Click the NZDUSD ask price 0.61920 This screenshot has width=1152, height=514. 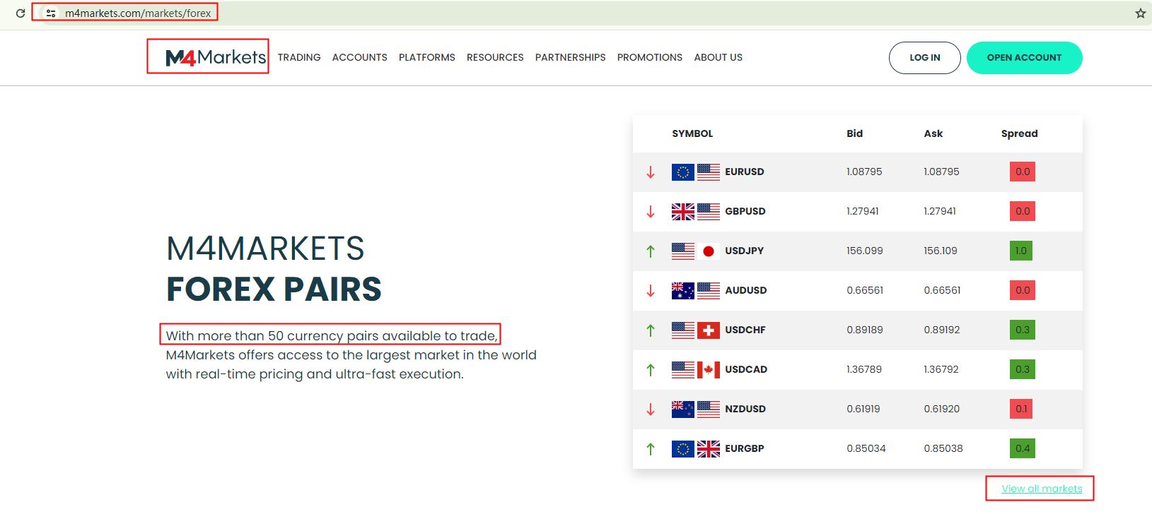coord(942,409)
